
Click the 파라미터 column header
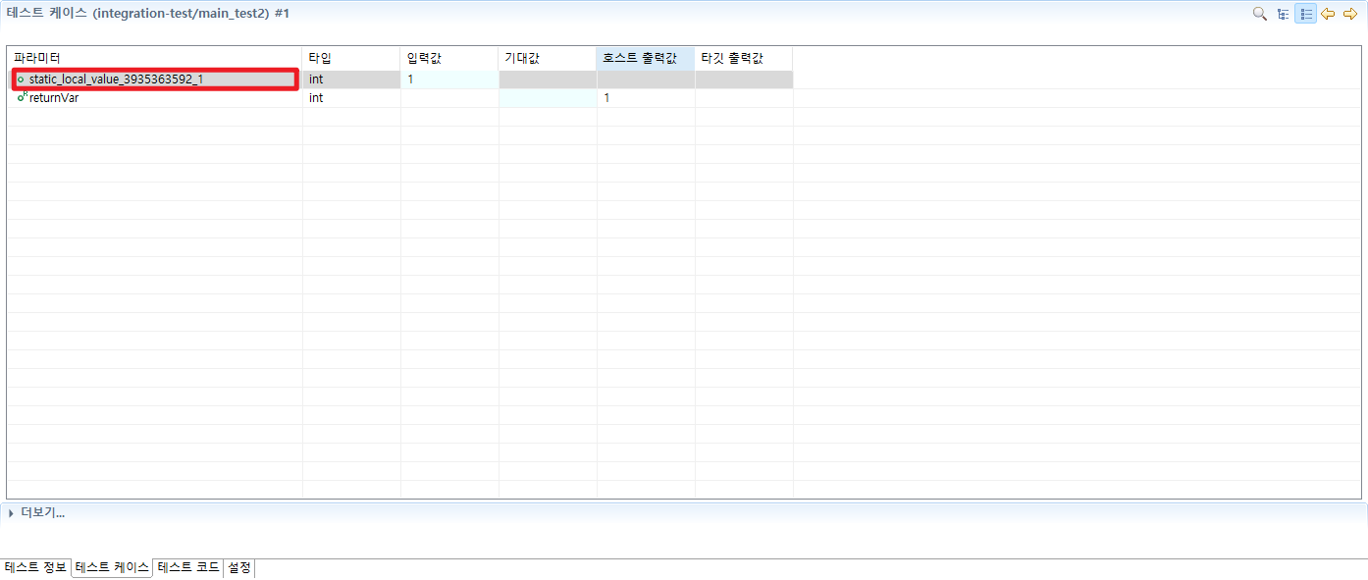tap(155, 59)
